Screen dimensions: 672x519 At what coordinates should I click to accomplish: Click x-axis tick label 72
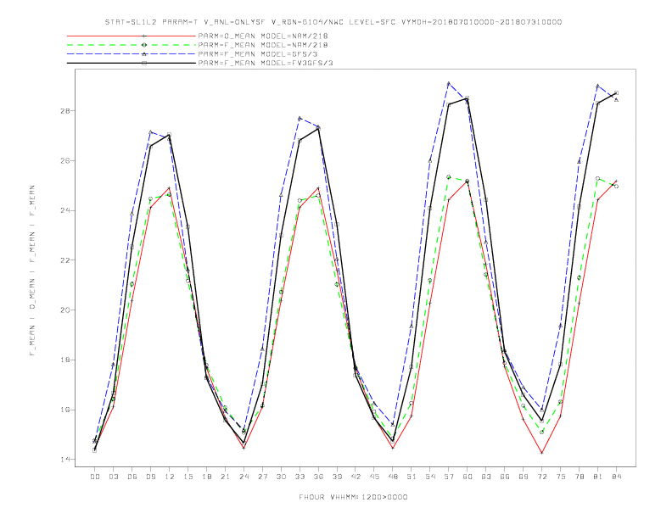point(541,477)
